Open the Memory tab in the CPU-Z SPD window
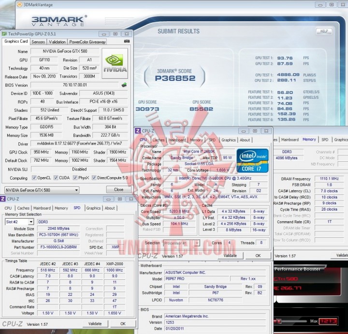This screenshot has height=334, width=348. click(x=61, y=208)
